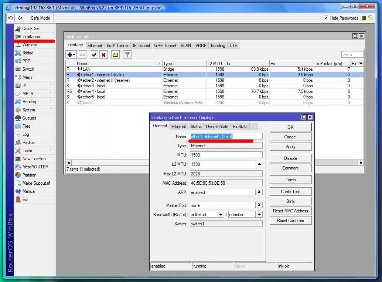The image size is (382, 282).
Task: Click Cable Test button
Action: (x=290, y=192)
